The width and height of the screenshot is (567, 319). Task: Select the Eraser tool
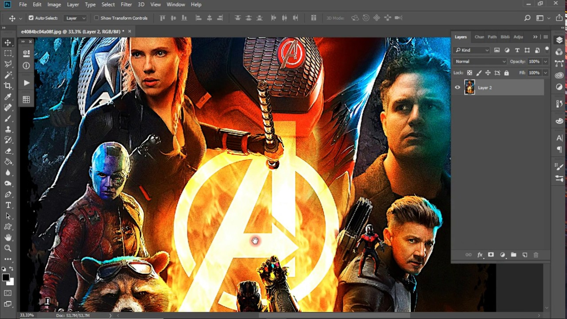coord(8,151)
